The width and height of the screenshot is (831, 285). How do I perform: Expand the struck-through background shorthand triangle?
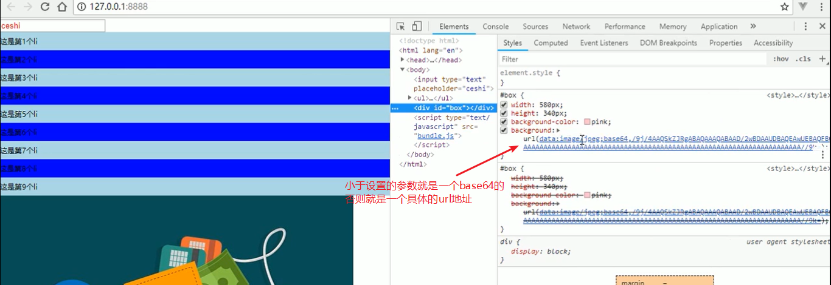[558, 204]
